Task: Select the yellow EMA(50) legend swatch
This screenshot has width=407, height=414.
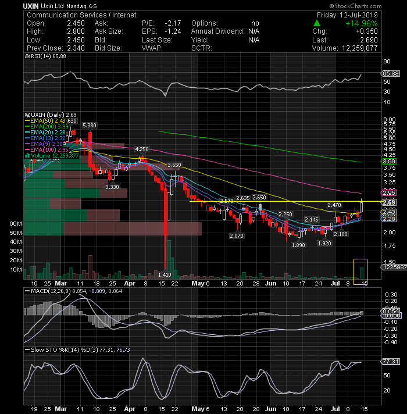Action: [27, 121]
